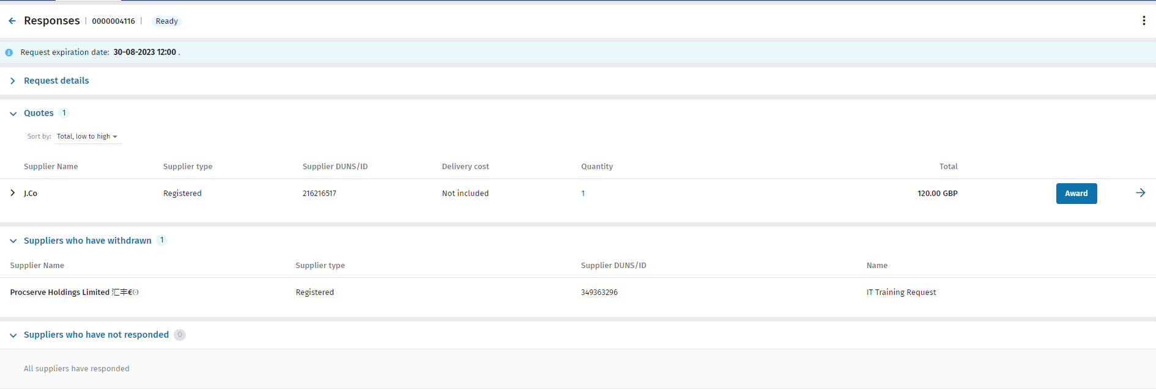The height and width of the screenshot is (389, 1156).
Task: Click the quantity value 1 for J.Co
Action: point(583,194)
